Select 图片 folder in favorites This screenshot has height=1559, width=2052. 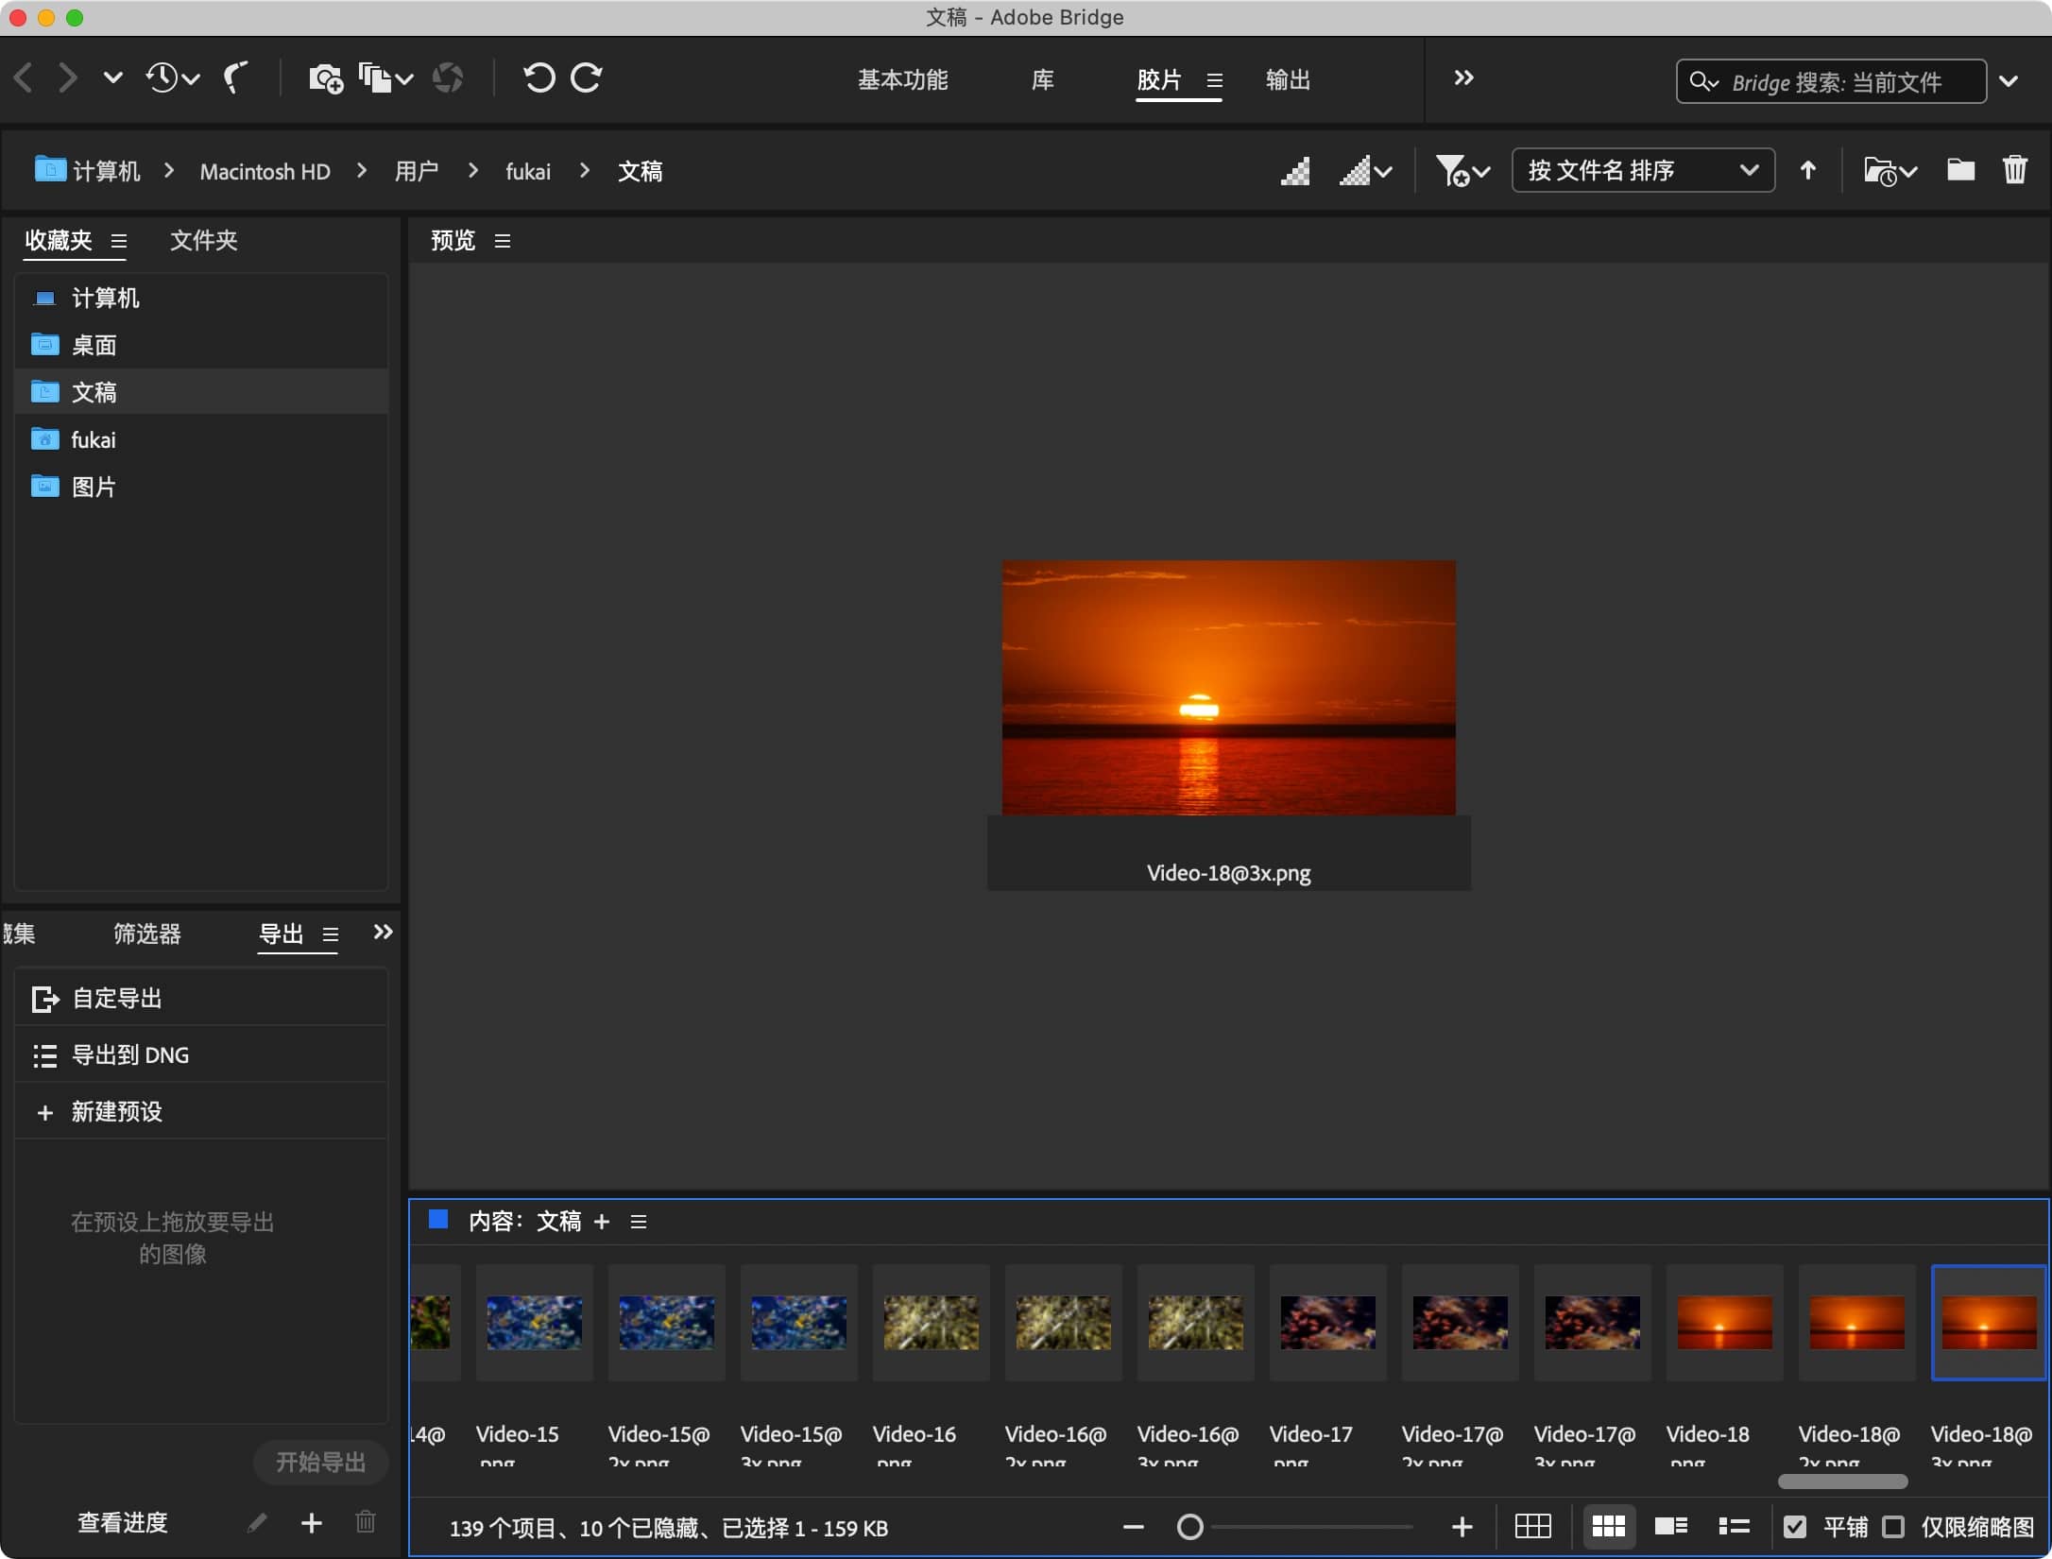tap(201, 488)
